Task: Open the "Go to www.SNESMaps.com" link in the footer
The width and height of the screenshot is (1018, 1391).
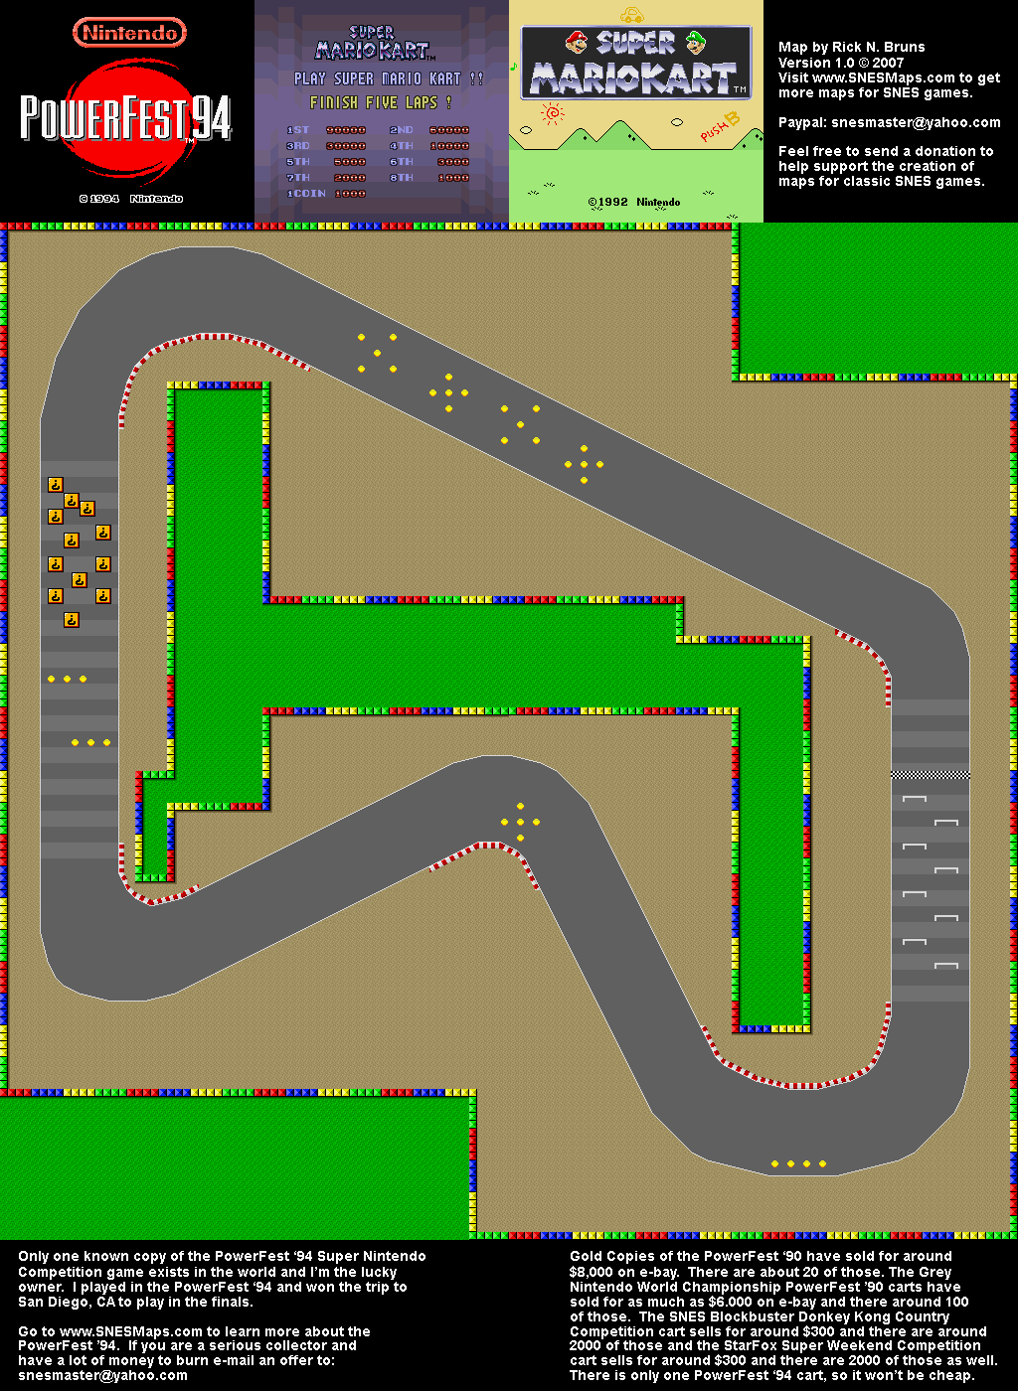Action: (x=110, y=1331)
